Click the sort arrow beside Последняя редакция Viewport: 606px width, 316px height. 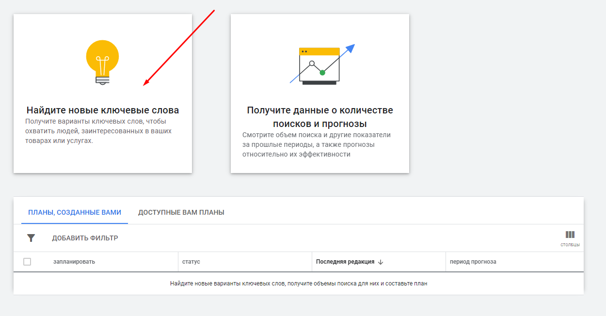click(381, 262)
